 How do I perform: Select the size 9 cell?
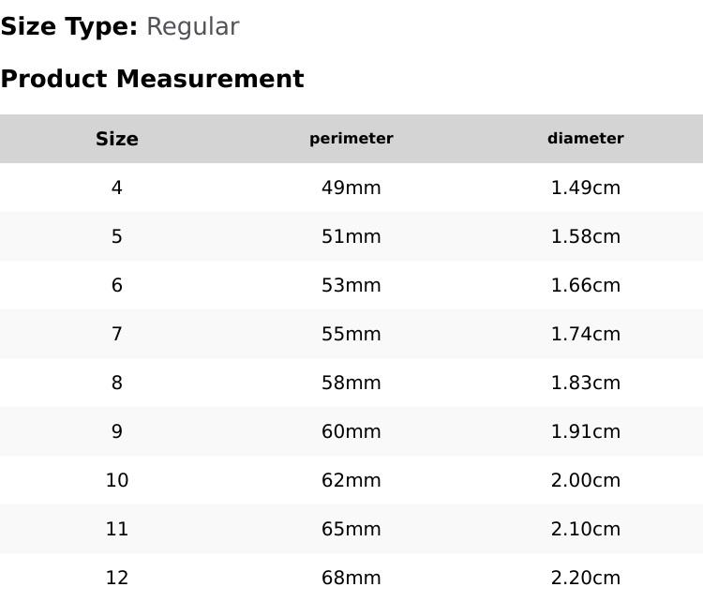coord(117,431)
